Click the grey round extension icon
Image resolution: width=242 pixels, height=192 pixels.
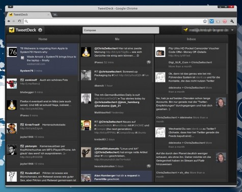pyautogui.click(x=218, y=21)
